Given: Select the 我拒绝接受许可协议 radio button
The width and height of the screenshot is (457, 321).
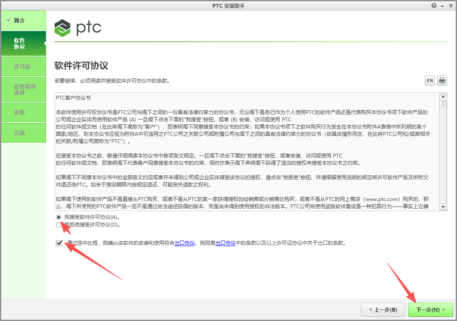Looking at the screenshot, I should 58,225.
